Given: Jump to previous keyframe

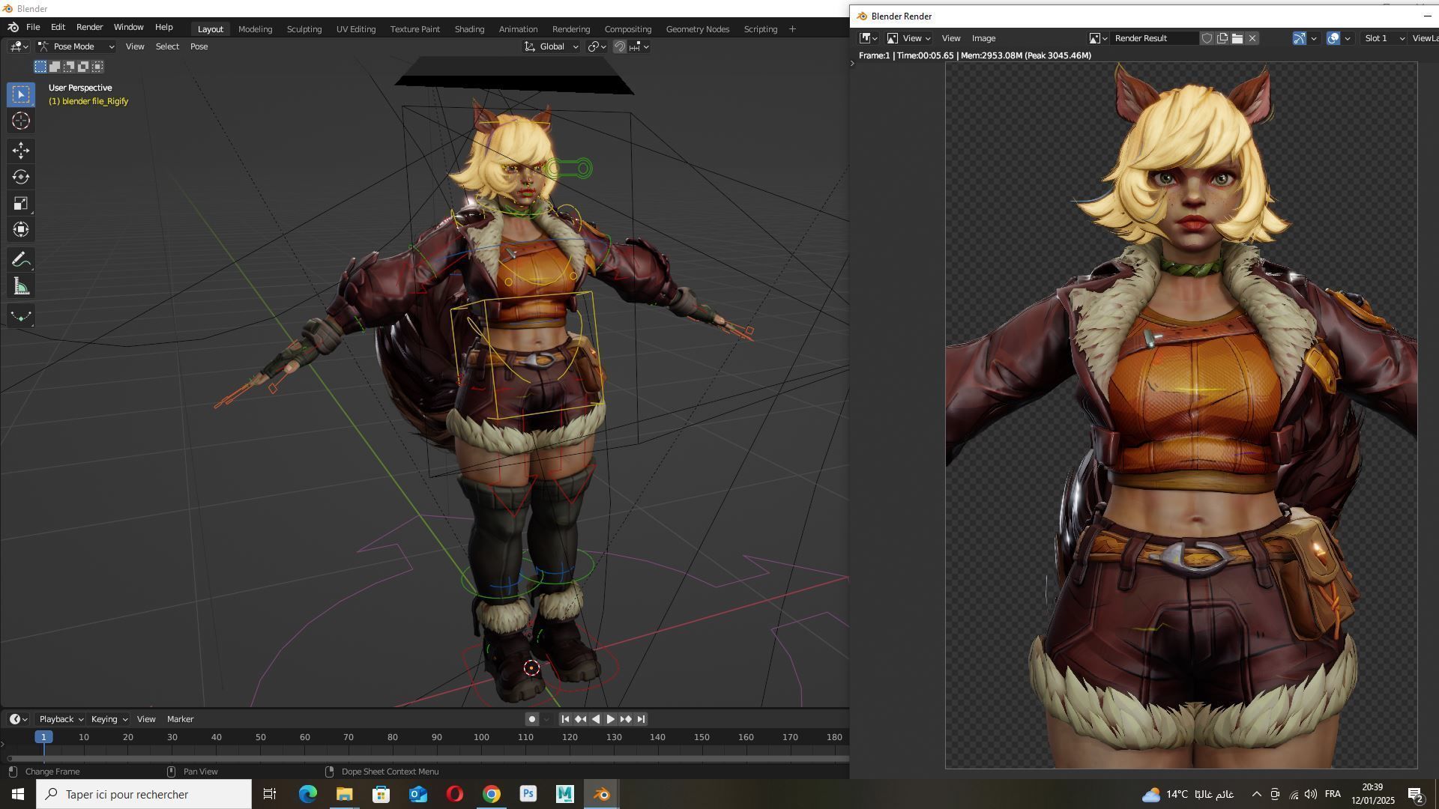Looking at the screenshot, I should point(580,719).
